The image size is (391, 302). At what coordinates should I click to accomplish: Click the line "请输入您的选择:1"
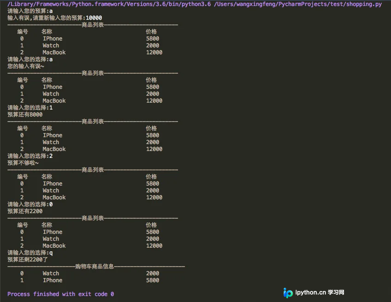[30, 108]
